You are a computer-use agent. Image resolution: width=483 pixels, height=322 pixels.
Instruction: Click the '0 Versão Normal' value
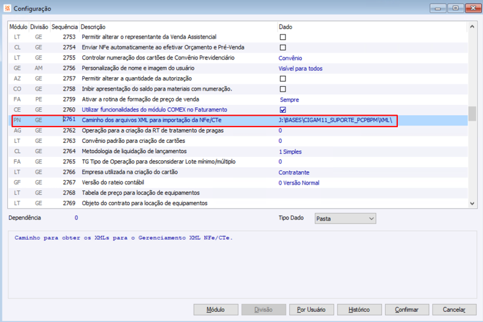click(x=299, y=183)
